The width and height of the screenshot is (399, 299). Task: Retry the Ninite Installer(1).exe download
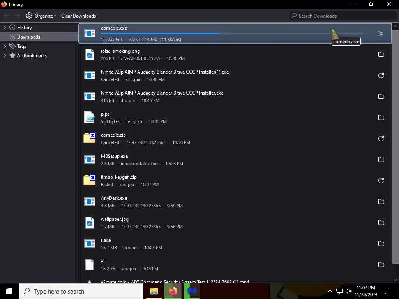381,76
